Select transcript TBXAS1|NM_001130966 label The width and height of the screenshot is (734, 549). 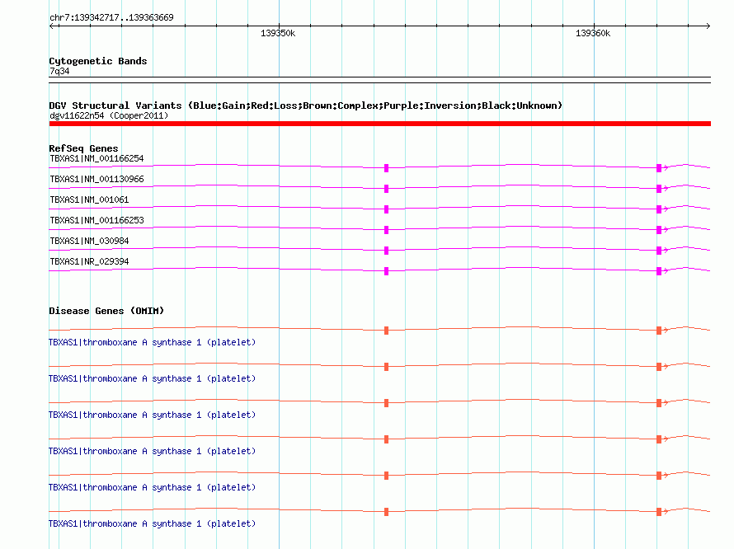pyautogui.click(x=96, y=179)
